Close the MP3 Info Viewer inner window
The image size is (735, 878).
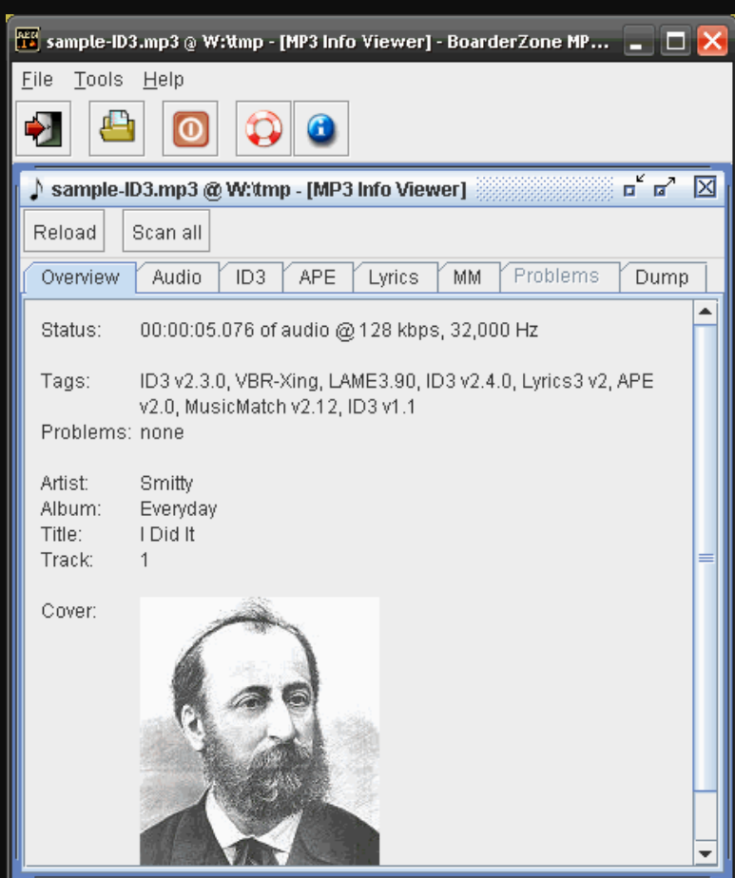click(x=705, y=186)
